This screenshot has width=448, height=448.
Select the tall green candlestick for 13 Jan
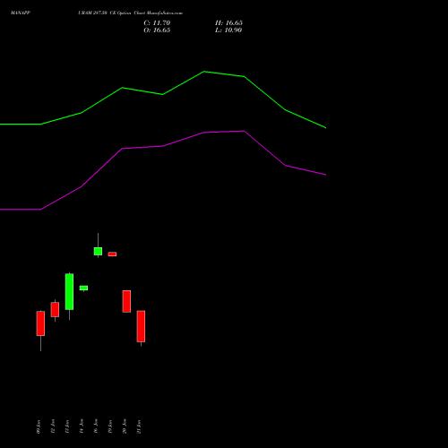[69, 291]
